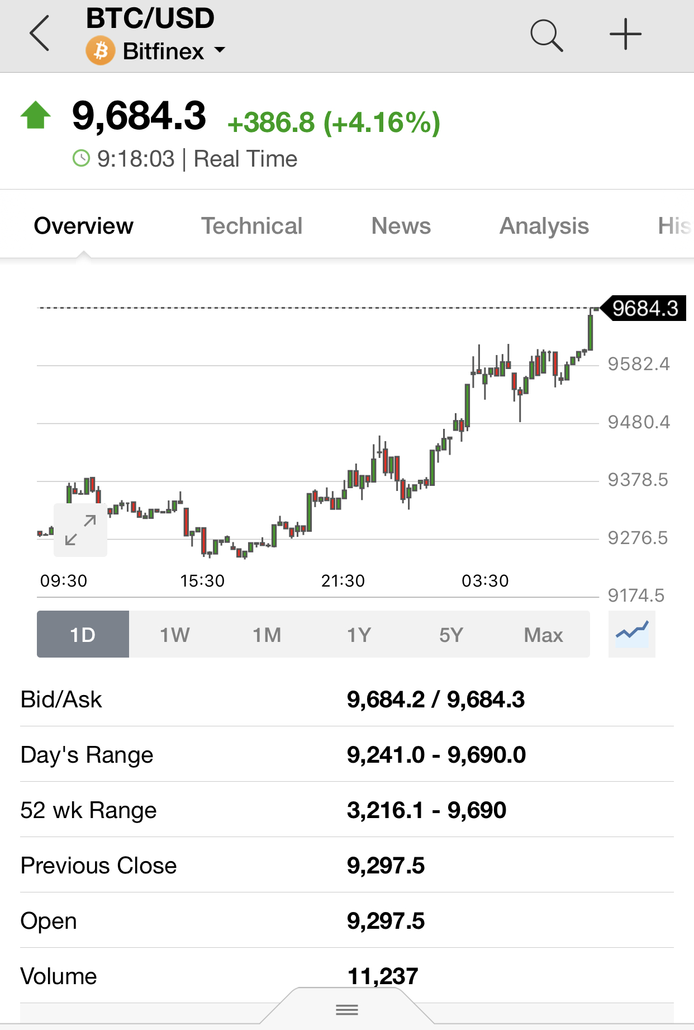Pull up the bottom drawer handle
This screenshot has height=1030, width=694.
coord(346,1009)
